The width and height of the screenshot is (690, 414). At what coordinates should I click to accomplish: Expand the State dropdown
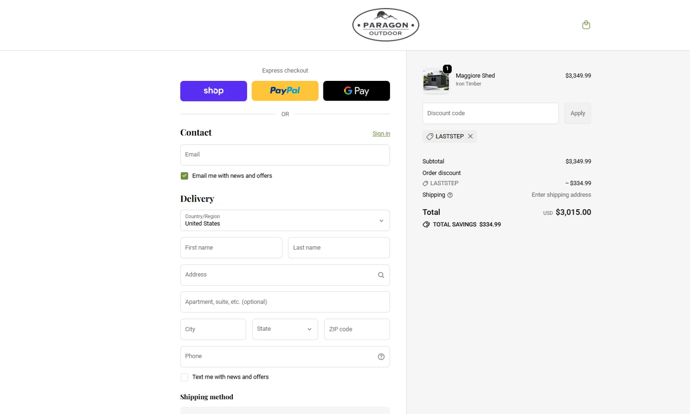[285, 329]
